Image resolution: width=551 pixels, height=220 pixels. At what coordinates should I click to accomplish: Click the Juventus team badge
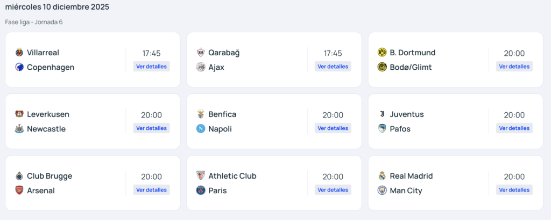click(x=383, y=114)
